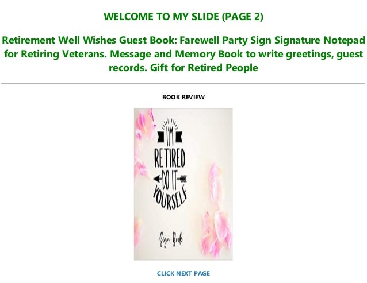
Task: Click the DO IT text on the cover
Action: [170, 179]
